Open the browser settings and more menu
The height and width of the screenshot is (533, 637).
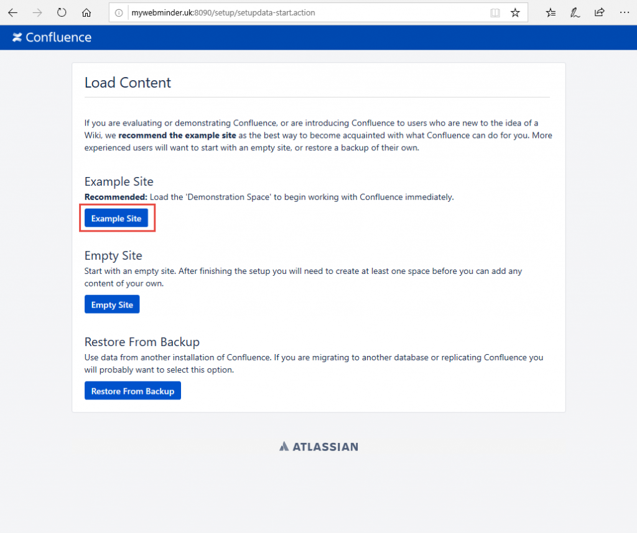[625, 12]
